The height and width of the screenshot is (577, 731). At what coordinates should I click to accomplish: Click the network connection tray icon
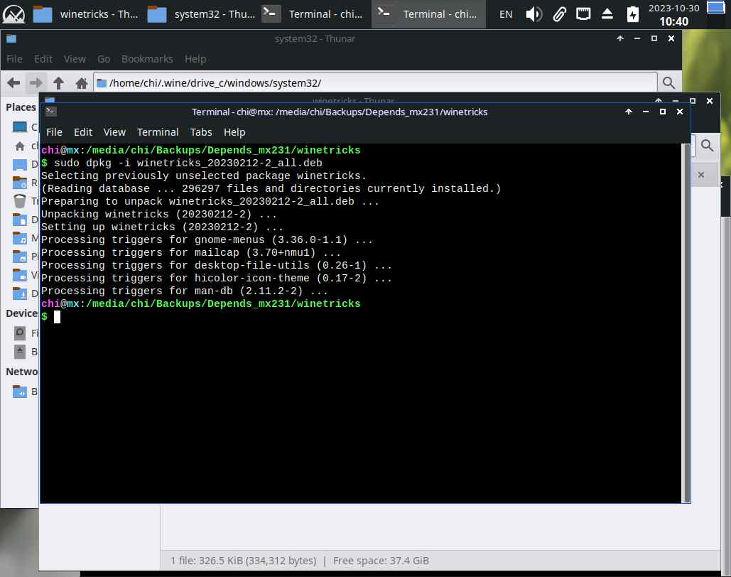click(x=583, y=14)
